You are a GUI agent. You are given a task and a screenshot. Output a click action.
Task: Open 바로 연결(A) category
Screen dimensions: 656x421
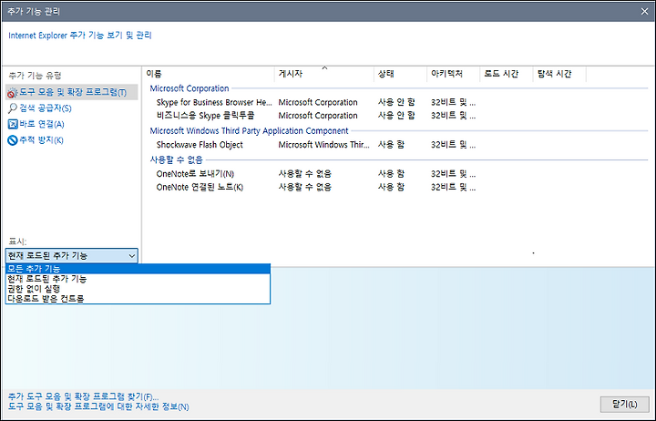(41, 124)
